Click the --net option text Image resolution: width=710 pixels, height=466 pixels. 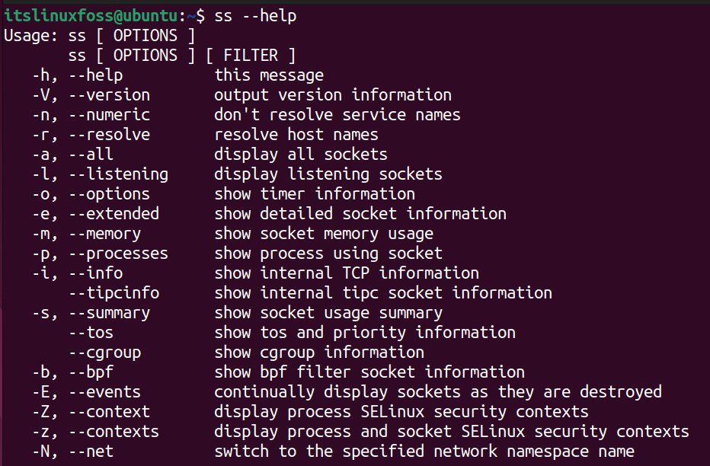[91, 452]
